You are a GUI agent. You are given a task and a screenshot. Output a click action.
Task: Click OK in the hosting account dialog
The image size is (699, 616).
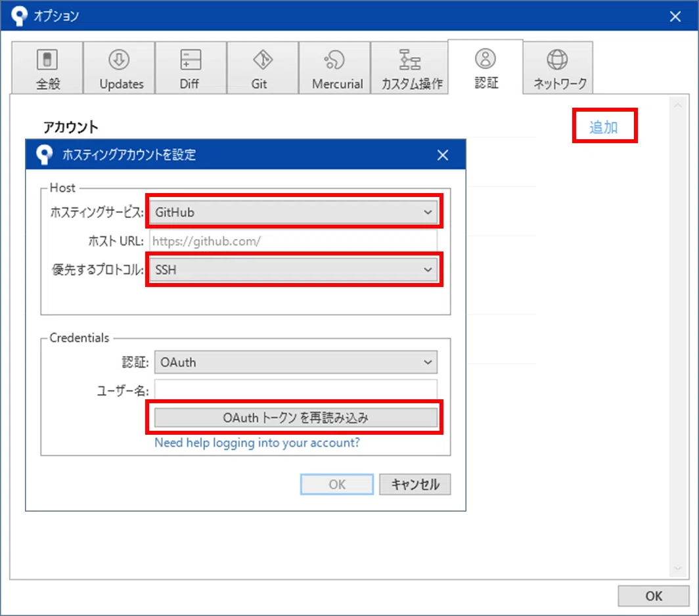point(337,484)
